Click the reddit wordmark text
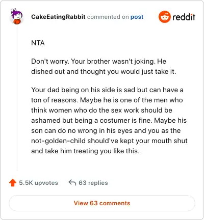204x220 pixels. point(184,17)
